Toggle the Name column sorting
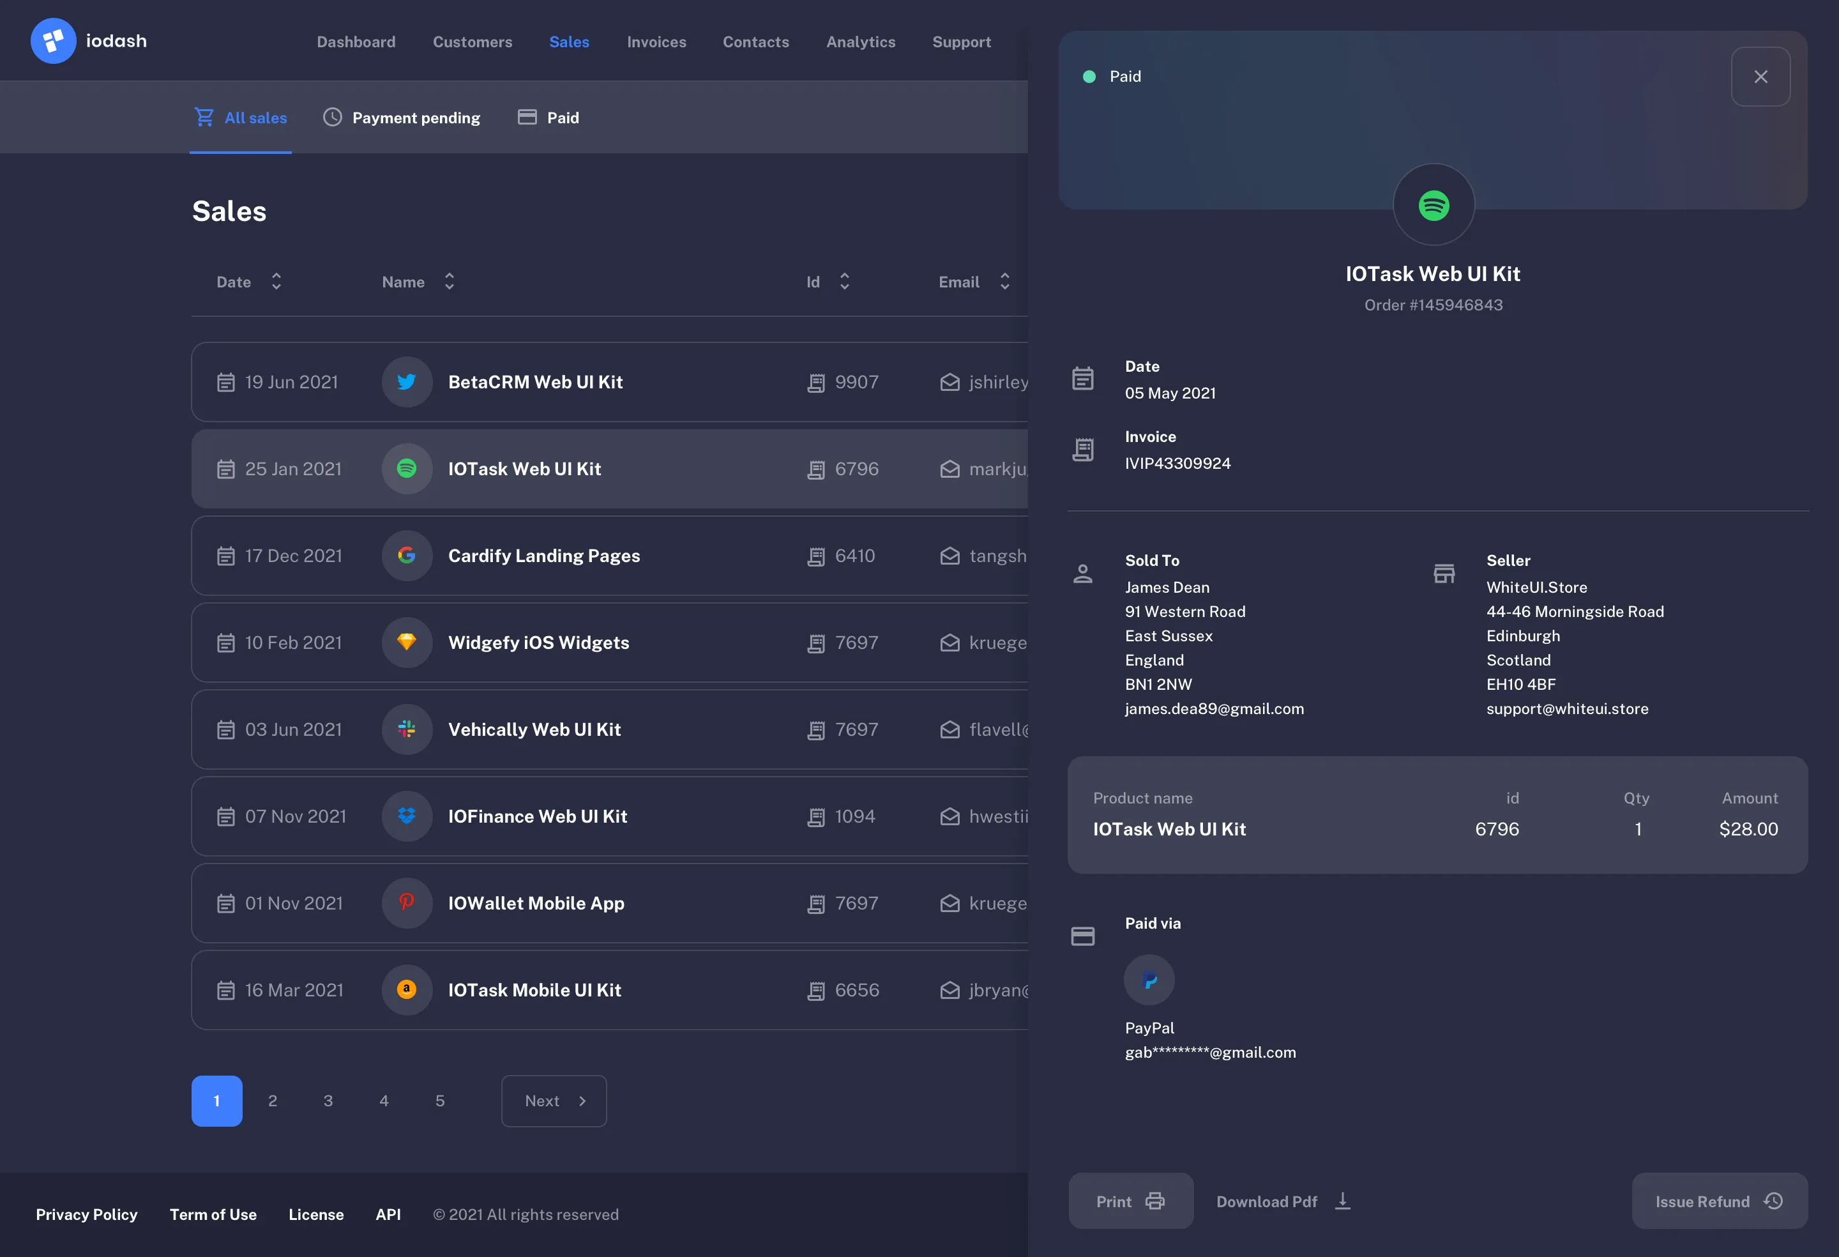 [x=449, y=282]
